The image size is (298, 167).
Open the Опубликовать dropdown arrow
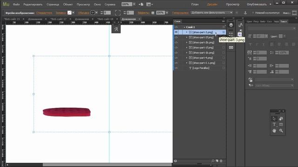(x=270, y=4)
